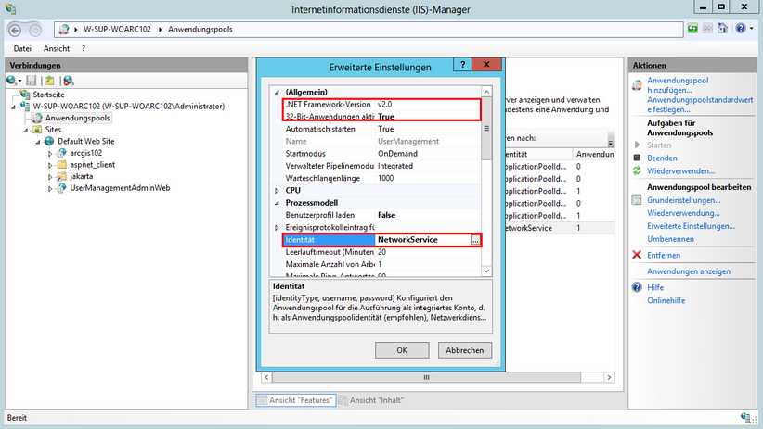
Task: Open the ? help menu
Action: [x=84, y=48]
